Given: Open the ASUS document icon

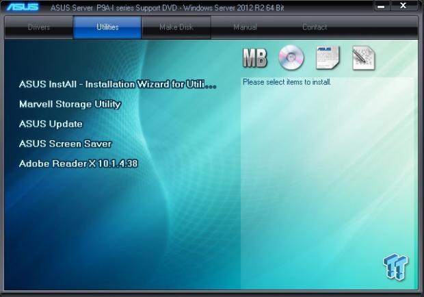Looking at the screenshot, I should [x=328, y=57].
